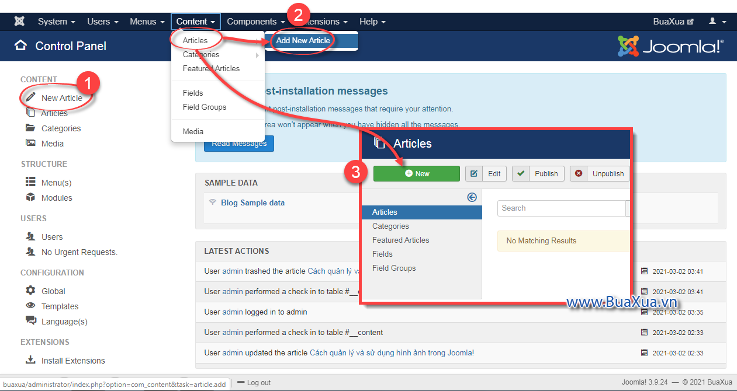Select Field Groups in Content dropdown
The image size is (737, 391).
205,107
